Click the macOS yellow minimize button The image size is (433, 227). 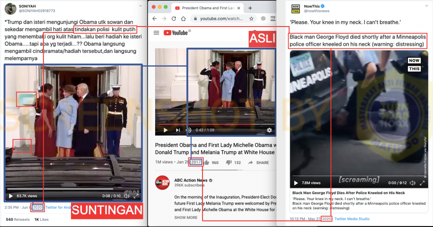tap(159, 7)
